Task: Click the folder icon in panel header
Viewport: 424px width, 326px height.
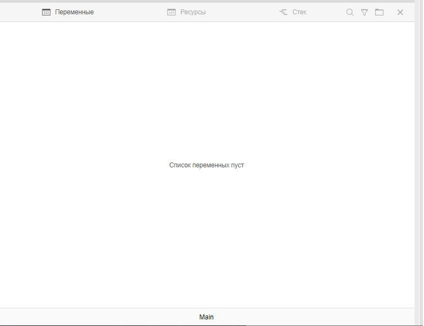Action: click(x=379, y=12)
